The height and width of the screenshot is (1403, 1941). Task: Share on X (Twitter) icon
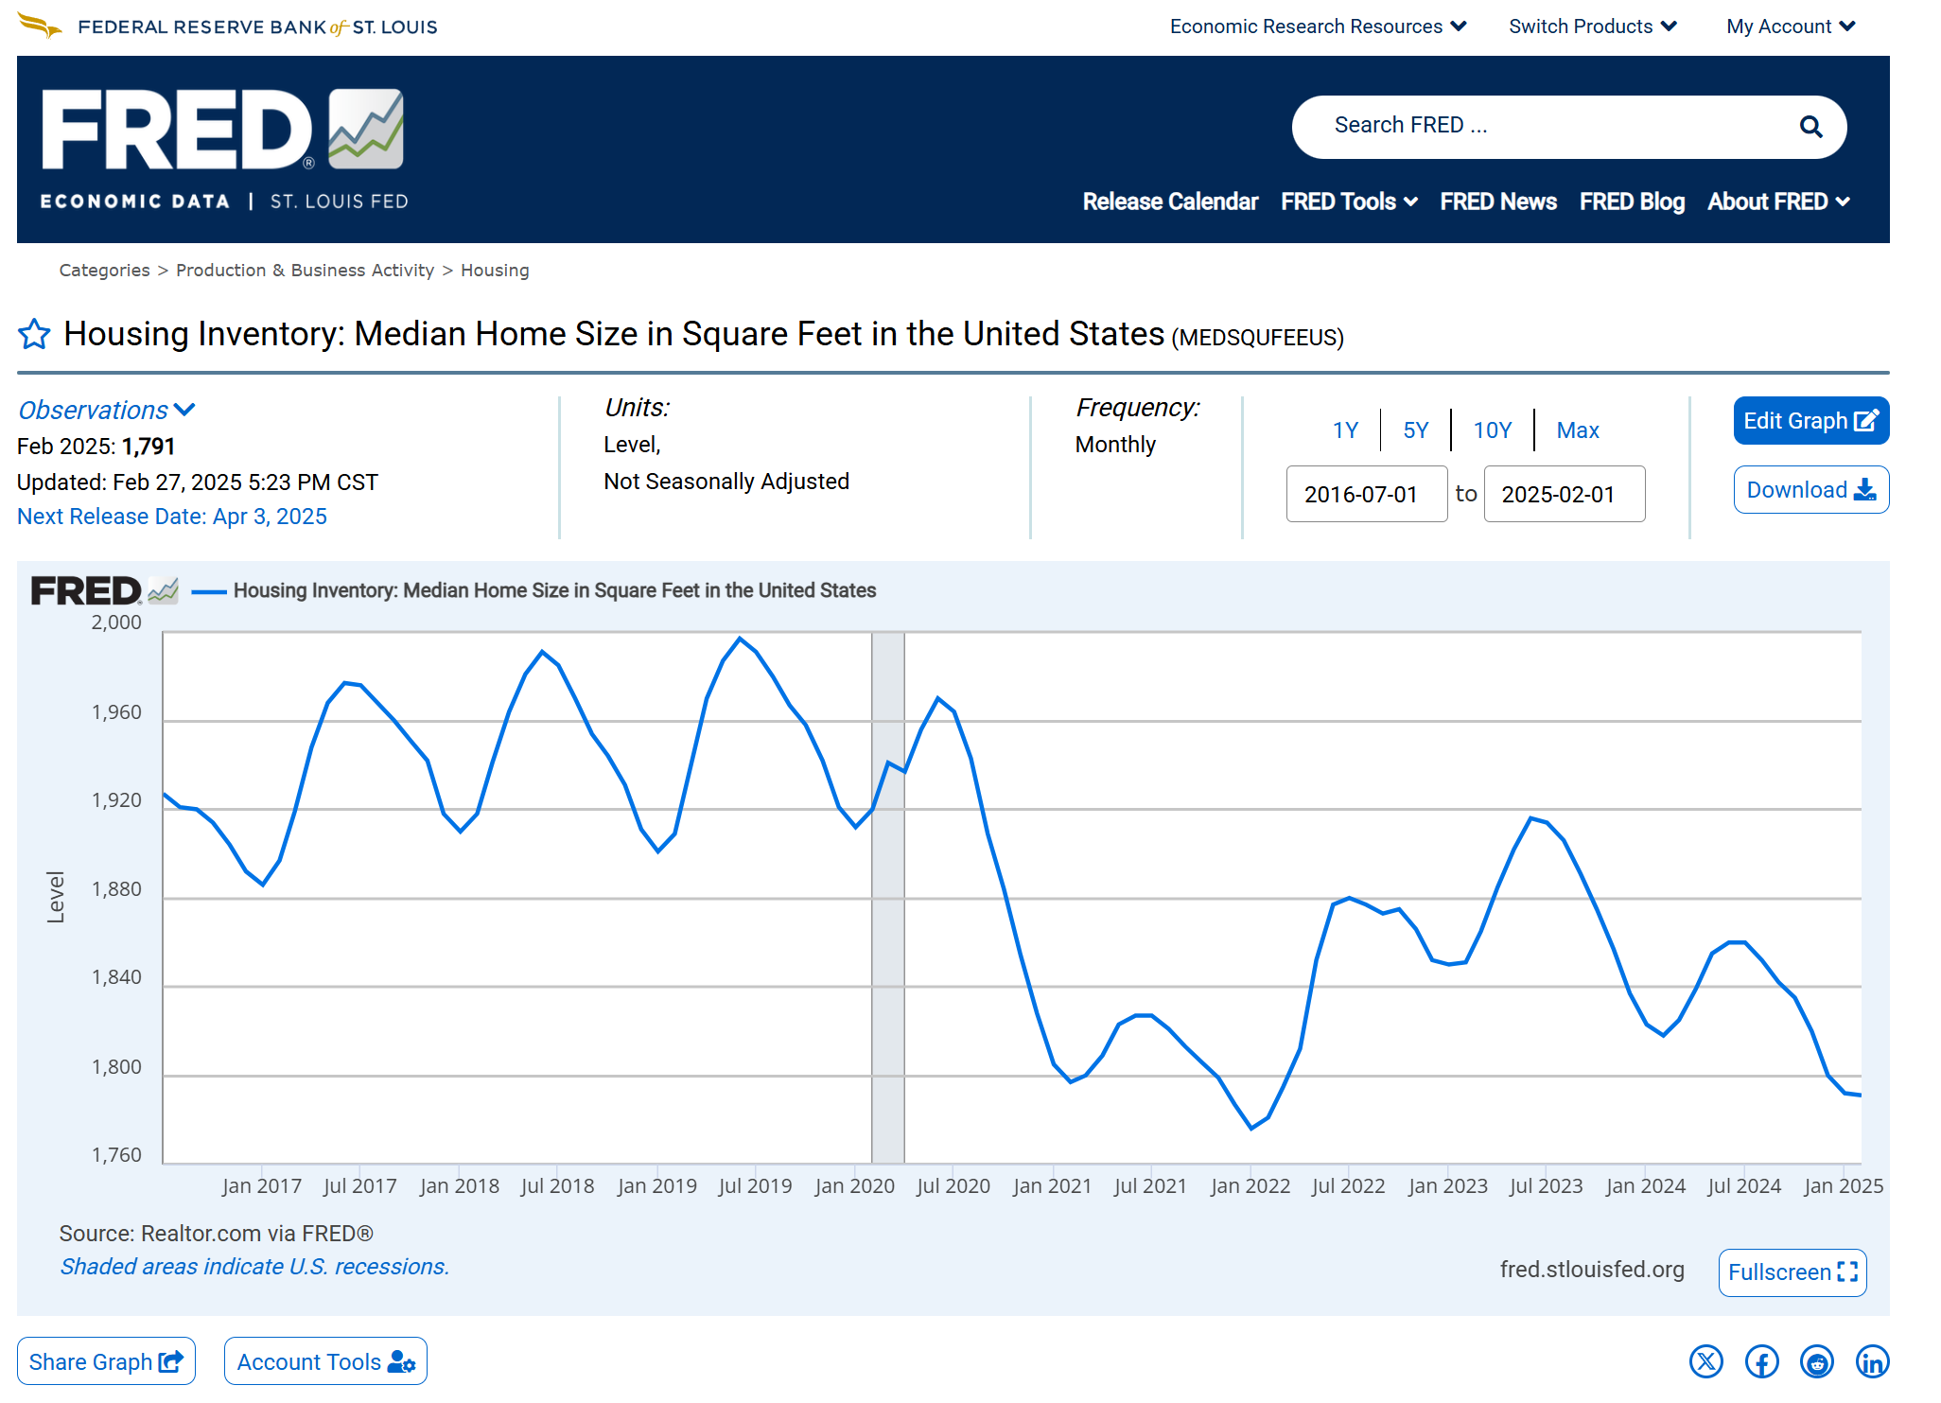1705,1361
